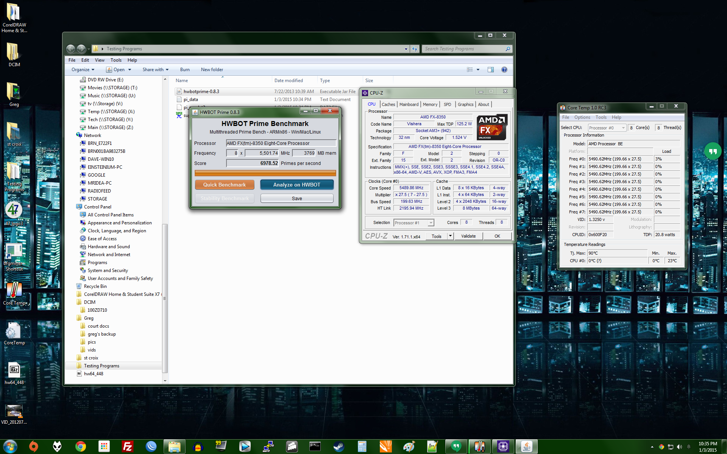Open the address bar previous locations dropdown
The height and width of the screenshot is (454, 727).
tap(406, 49)
